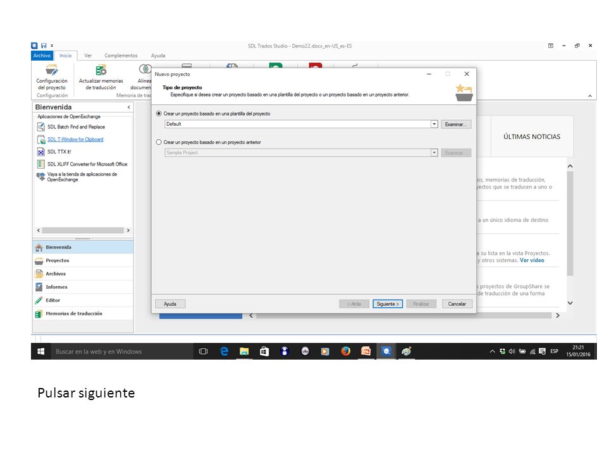Select project based on a template option

coord(159,114)
